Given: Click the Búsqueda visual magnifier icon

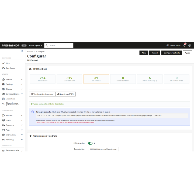Looking at the screenshot, I should 3,104.
